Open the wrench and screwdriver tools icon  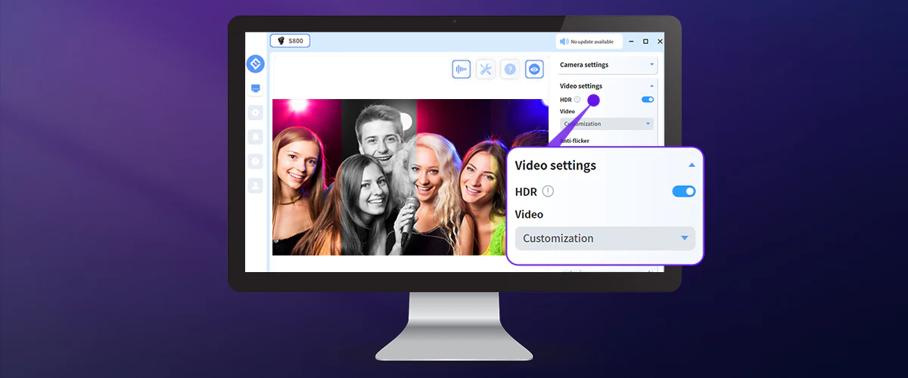point(486,70)
